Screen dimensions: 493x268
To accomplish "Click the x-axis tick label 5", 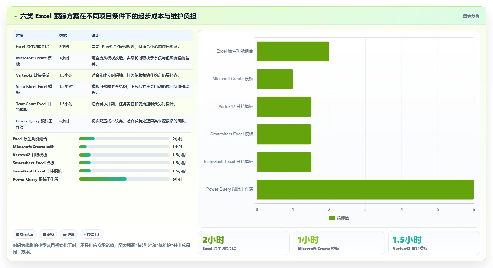I will 438,209.
